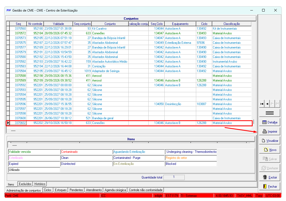Click the Desfazer button

click(269, 168)
